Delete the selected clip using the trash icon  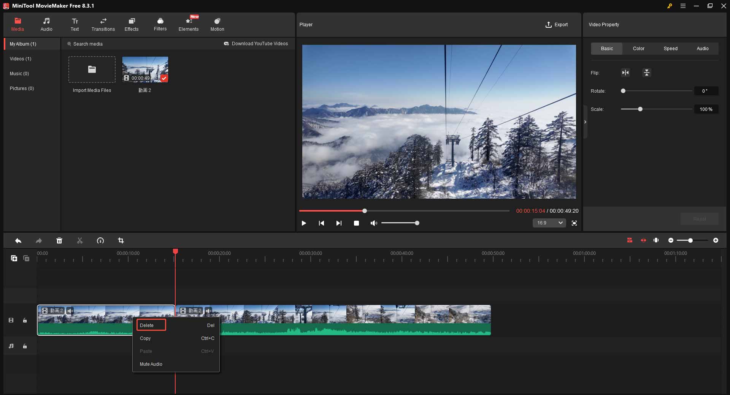pyautogui.click(x=59, y=240)
